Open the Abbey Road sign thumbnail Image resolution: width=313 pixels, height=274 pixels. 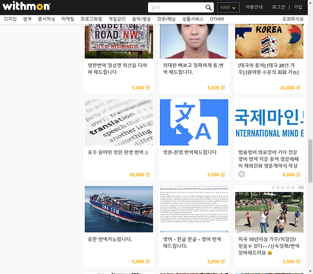(119, 41)
